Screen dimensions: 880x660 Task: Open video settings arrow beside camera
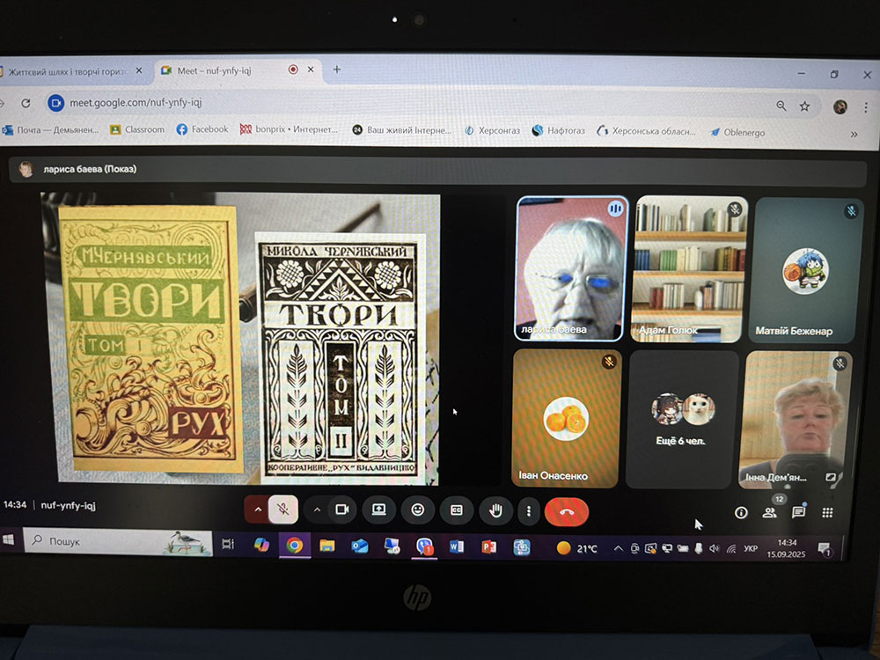coord(317,510)
